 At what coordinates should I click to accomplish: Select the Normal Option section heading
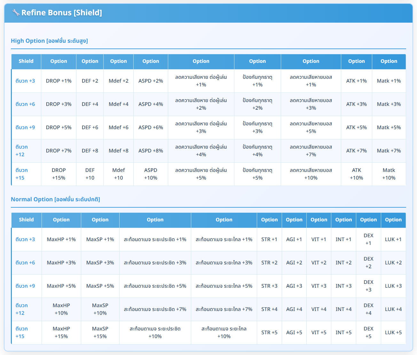click(x=55, y=199)
